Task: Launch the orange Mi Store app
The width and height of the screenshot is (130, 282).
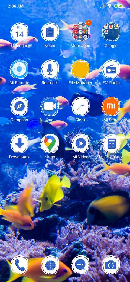Action: (111, 106)
